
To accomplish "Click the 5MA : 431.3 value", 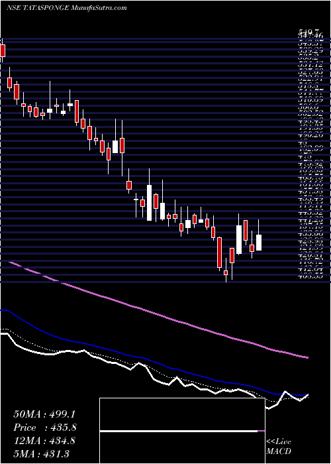I will (x=41, y=453).
